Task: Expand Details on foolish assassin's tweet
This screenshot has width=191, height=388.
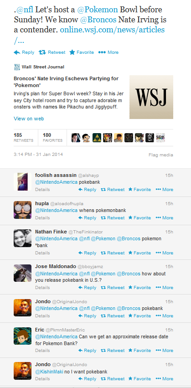Action: (x=42, y=190)
